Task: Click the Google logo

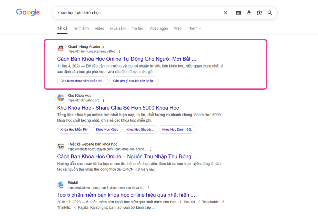Action: [28, 13]
